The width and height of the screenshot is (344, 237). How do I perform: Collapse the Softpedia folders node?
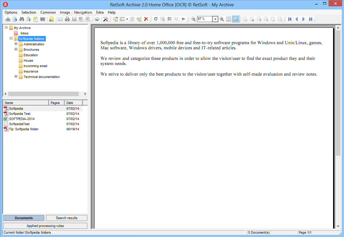click(x=11, y=38)
